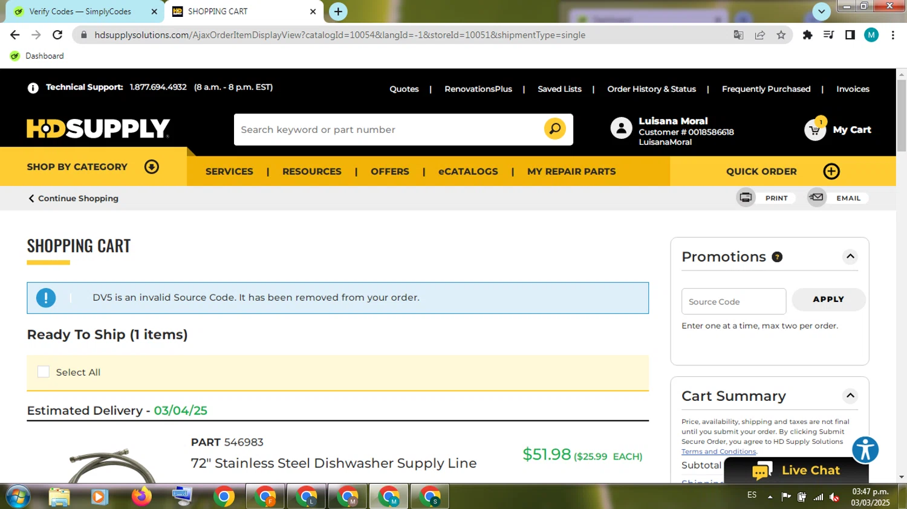Open Terms and Conditions link
Screen dimensions: 907x509
coord(718,452)
